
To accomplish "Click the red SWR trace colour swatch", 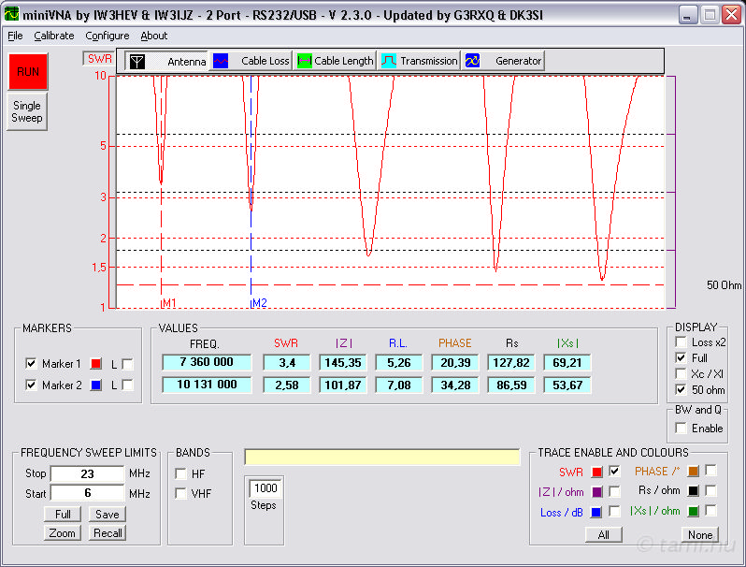I will [595, 471].
